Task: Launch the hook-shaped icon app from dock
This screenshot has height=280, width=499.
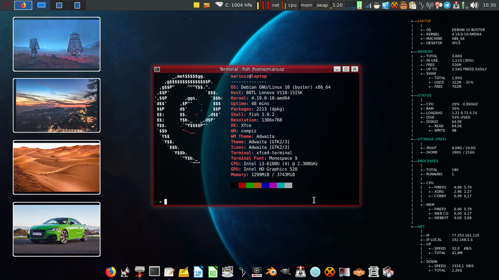Action: coord(242,271)
